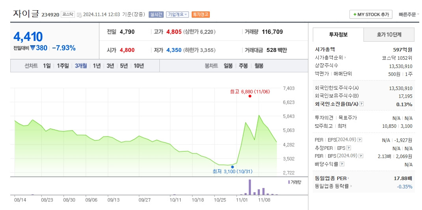Select the 10년 line chart period
This screenshot has height=210, width=422.
click(139, 66)
